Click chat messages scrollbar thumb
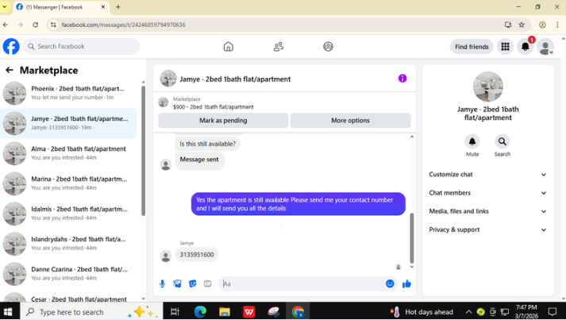The image size is (566, 320). (x=412, y=237)
